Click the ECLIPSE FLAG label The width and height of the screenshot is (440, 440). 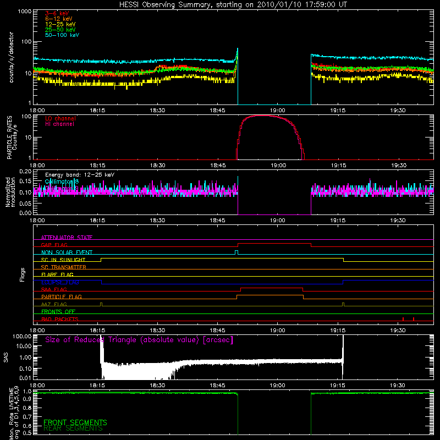60,282
